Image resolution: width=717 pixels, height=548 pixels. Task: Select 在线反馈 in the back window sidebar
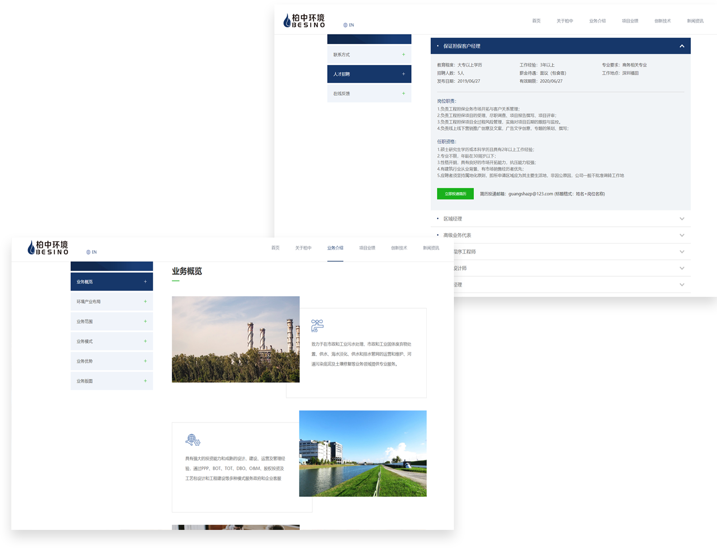point(369,94)
